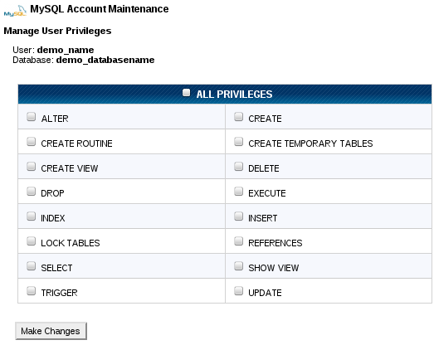Check CREATE TEMPORARY TABLES box
This screenshot has height=345, width=434.
(x=239, y=142)
